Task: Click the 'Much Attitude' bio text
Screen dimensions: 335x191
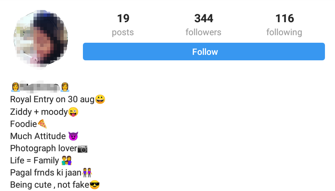Action: [x=38, y=136]
